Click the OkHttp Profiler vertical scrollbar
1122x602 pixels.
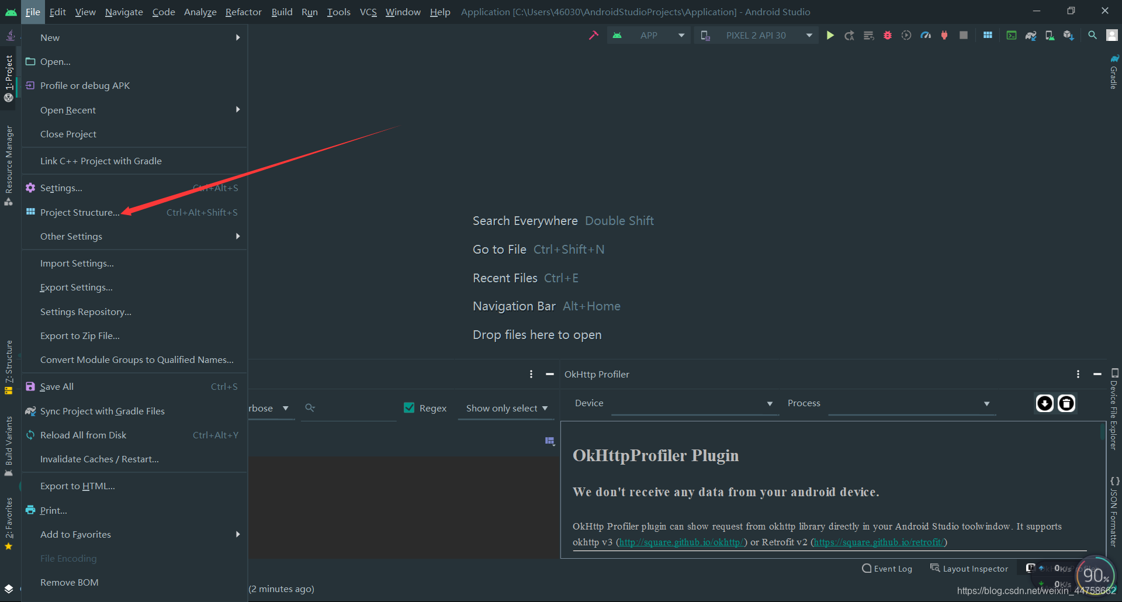(x=1103, y=433)
